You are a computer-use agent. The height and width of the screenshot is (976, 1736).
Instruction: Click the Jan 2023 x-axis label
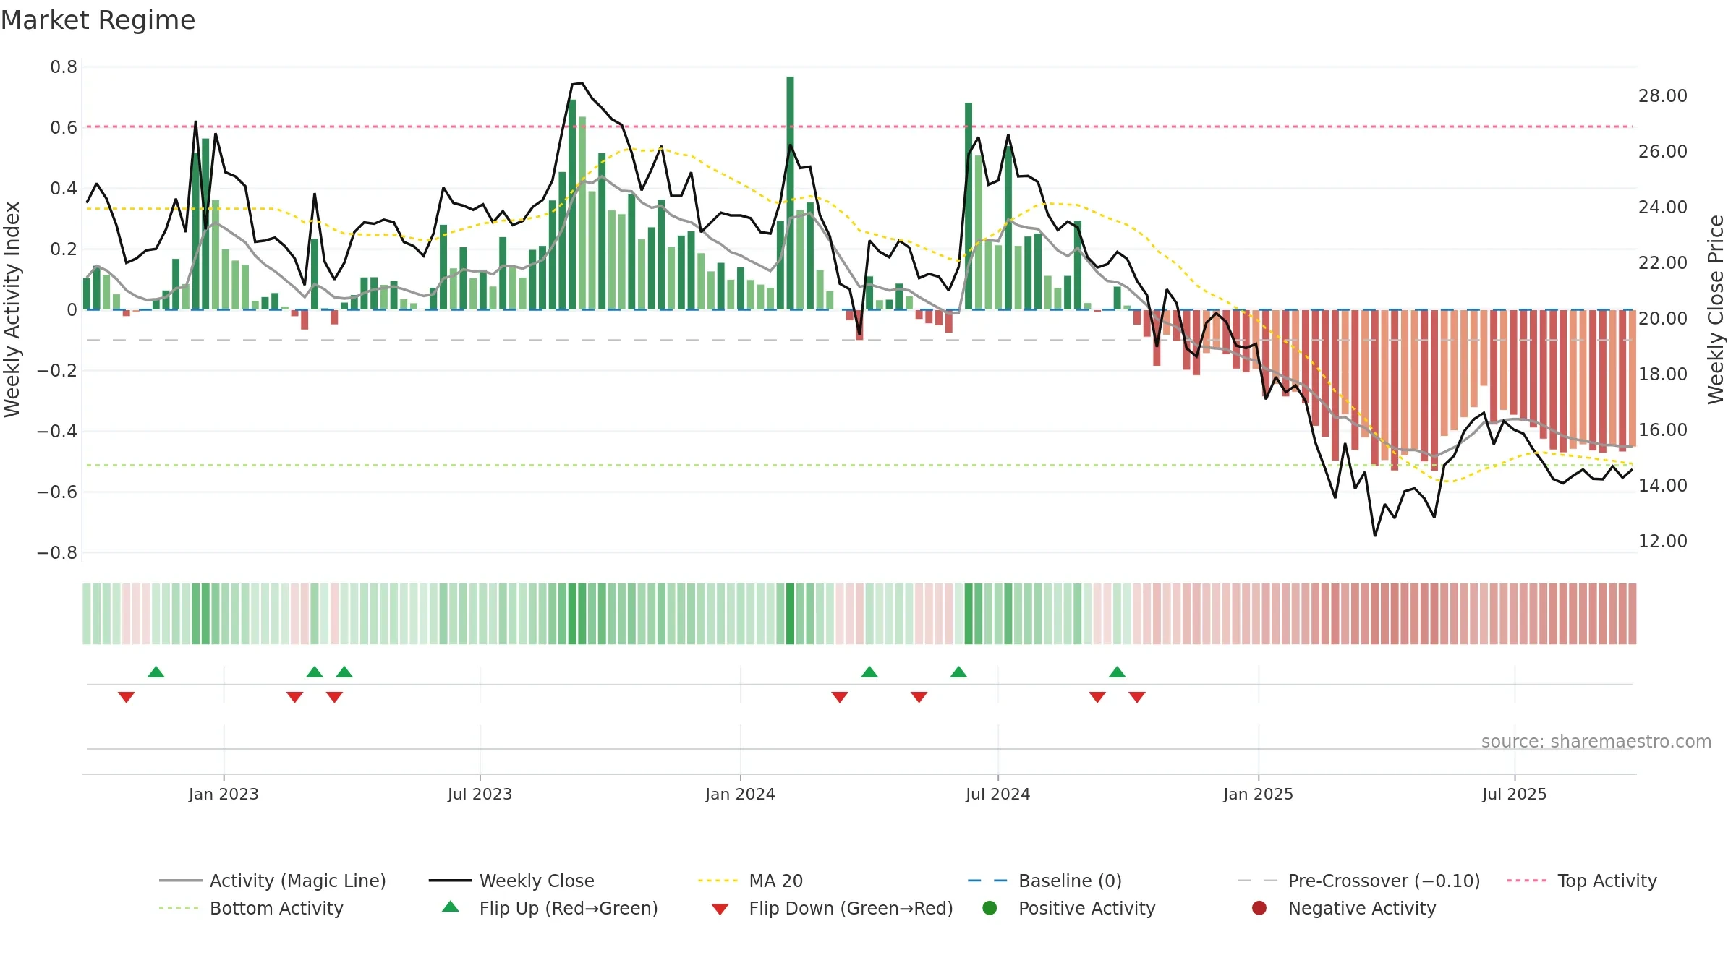(x=224, y=794)
